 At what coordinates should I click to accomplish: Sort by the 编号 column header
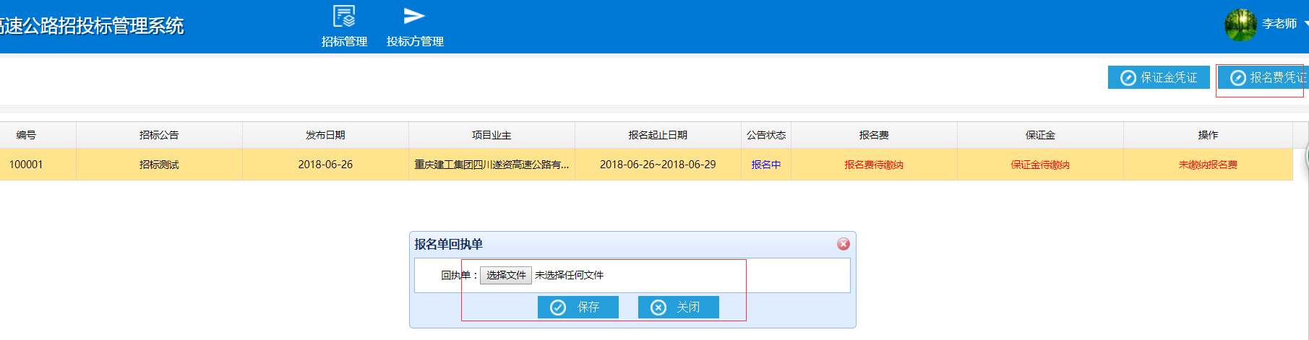click(x=26, y=135)
